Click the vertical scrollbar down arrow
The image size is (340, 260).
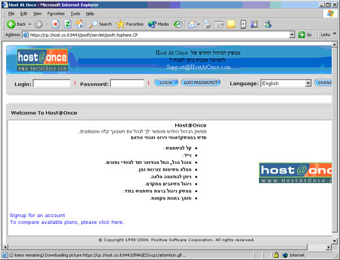coord(335,241)
